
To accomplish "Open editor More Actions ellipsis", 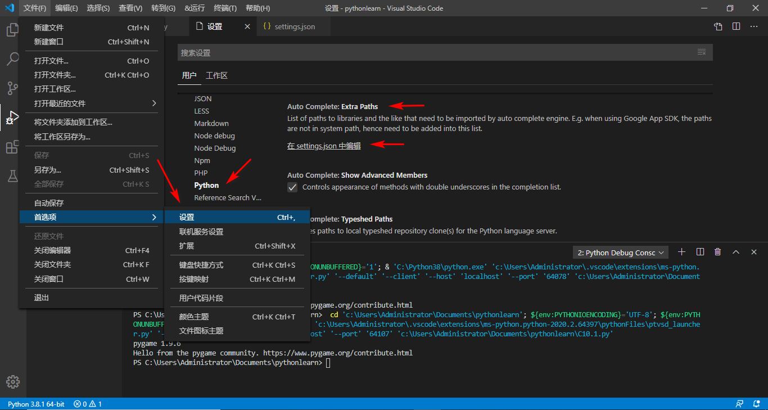I will tap(754, 26).
